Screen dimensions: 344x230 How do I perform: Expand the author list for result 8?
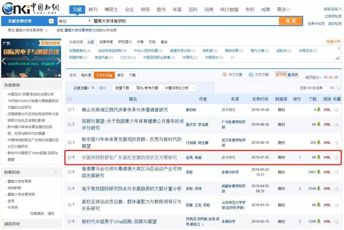click(x=203, y=224)
